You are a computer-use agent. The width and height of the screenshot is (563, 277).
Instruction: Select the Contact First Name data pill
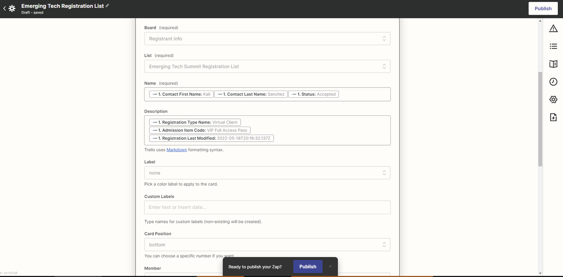click(181, 94)
